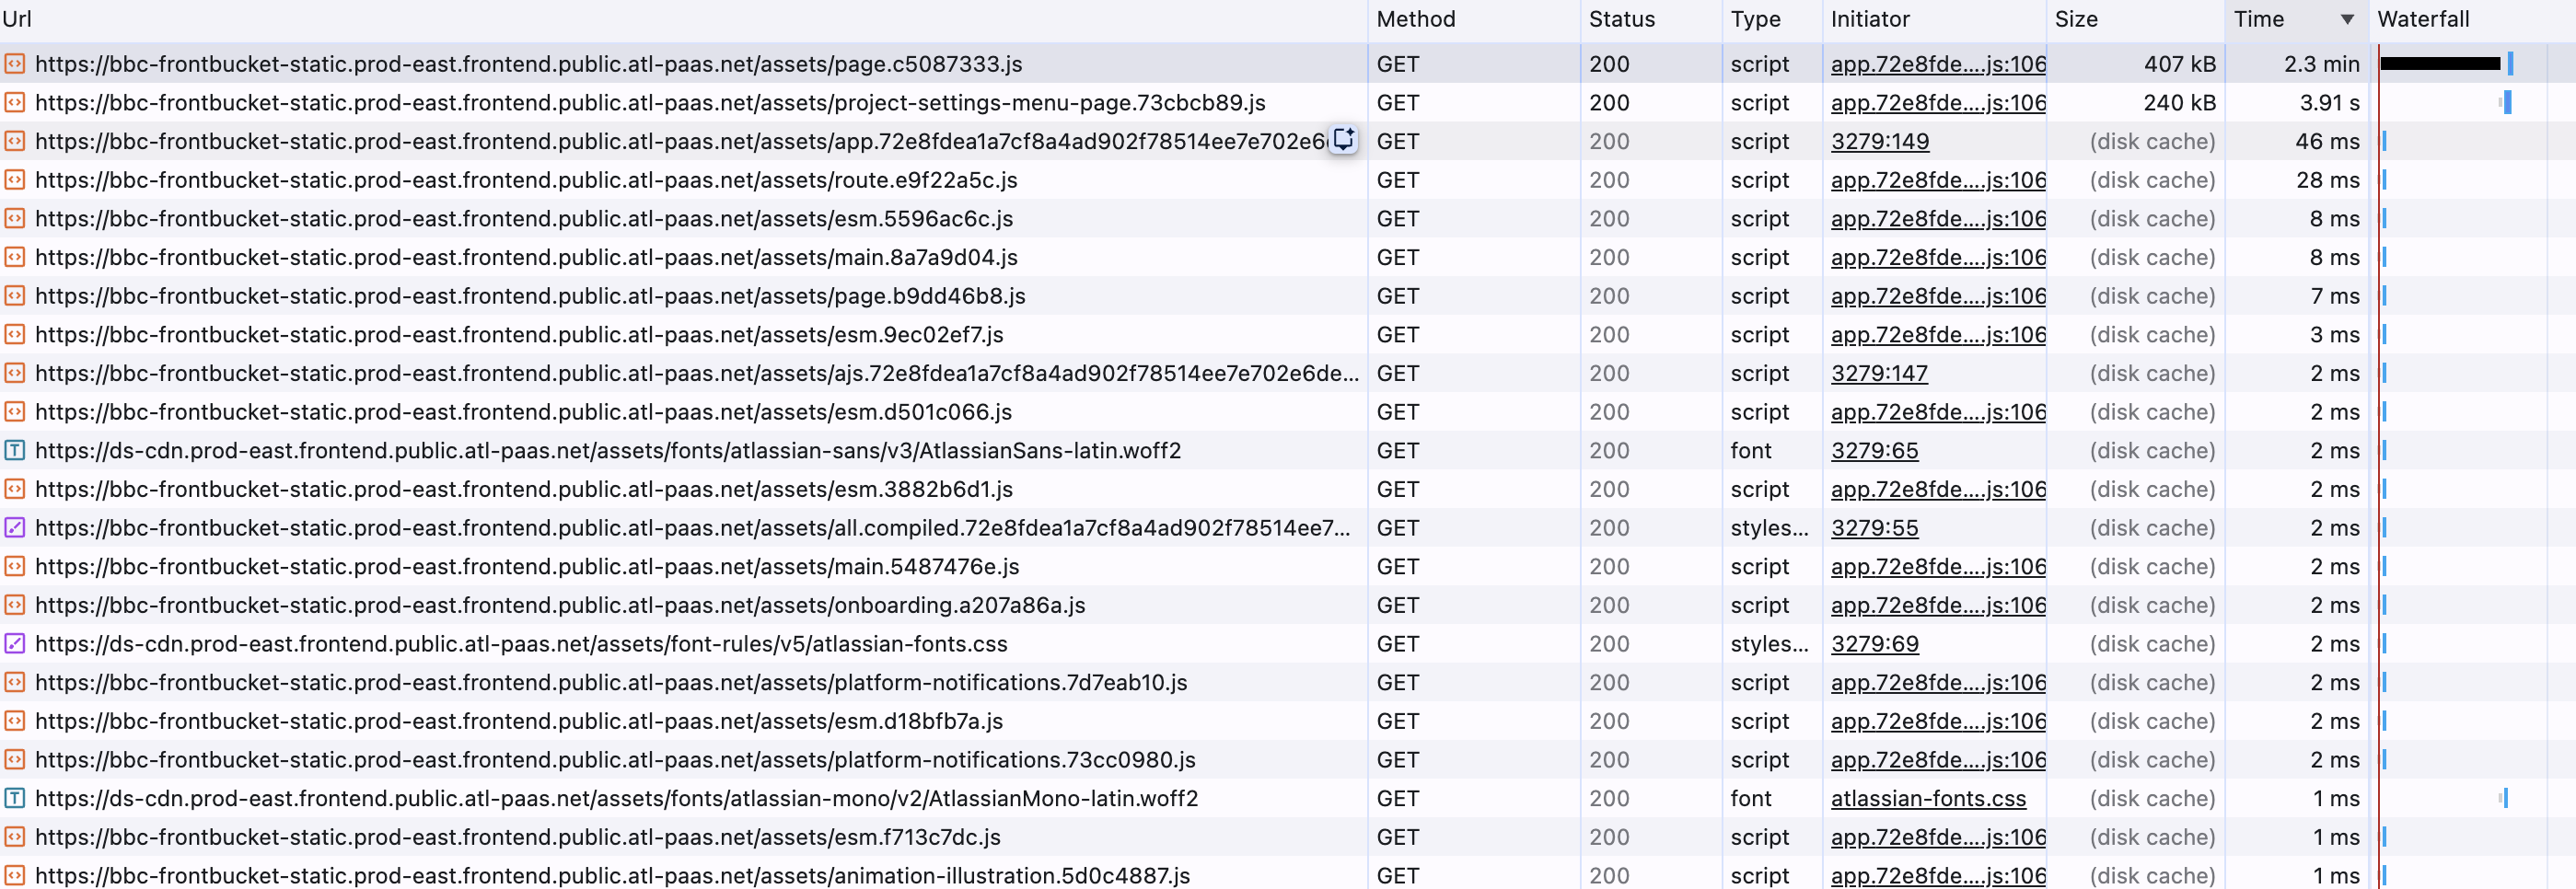The width and height of the screenshot is (2576, 889).
Task: Open initiator link 3279:147
Action: point(1879,373)
